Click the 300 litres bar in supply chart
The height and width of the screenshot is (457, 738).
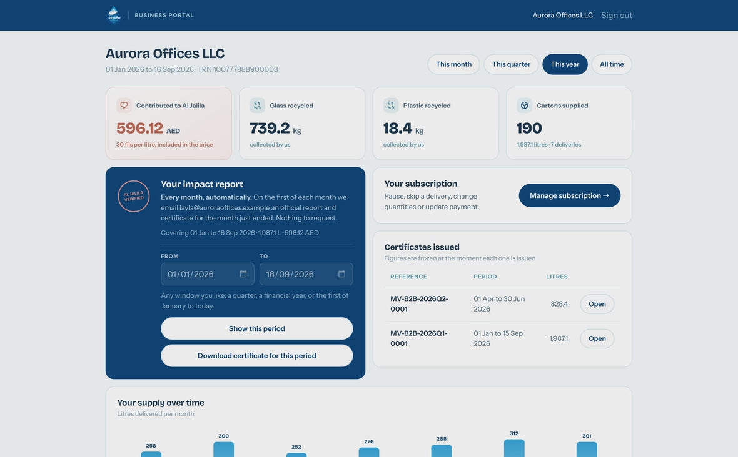point(223,450)
